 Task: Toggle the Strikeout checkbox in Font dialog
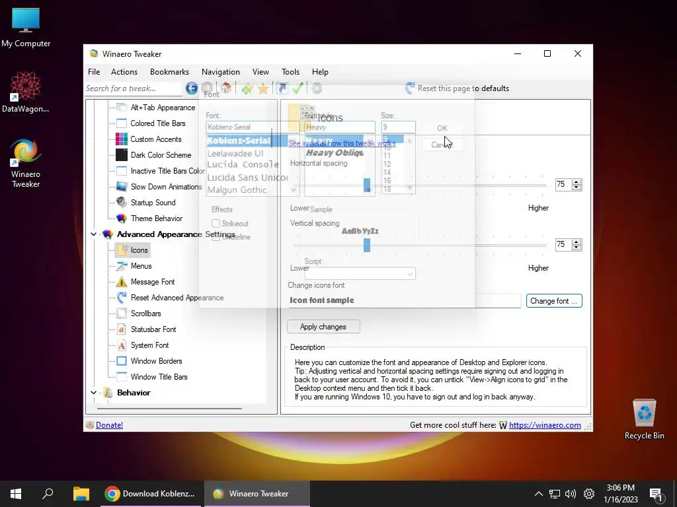pos(216,223)
